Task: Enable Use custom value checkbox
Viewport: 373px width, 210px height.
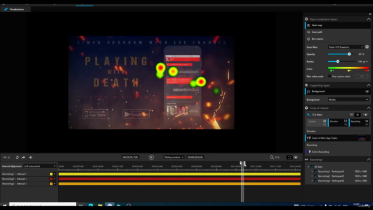Action: (330, 76)
